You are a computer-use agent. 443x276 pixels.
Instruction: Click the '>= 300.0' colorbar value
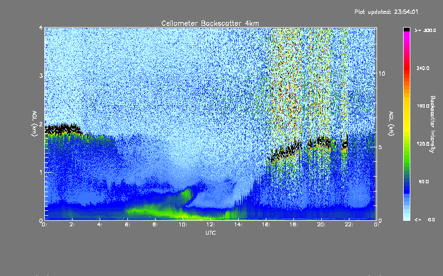coord(425,30)
